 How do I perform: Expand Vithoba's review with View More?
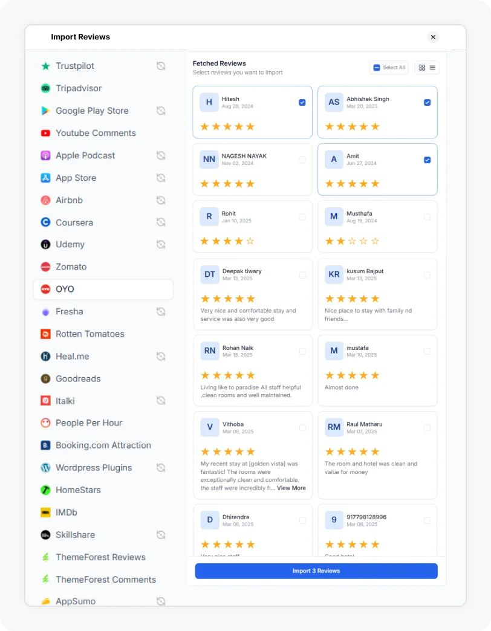coord(291,488)
